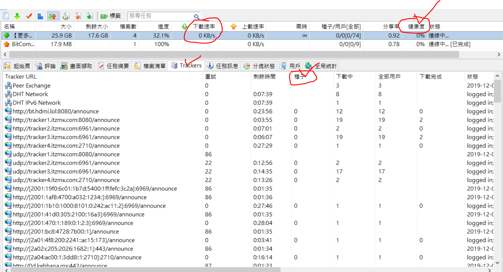503x272 pixels.
Task: Click the green download document toolbar icon
Action: 89,16
